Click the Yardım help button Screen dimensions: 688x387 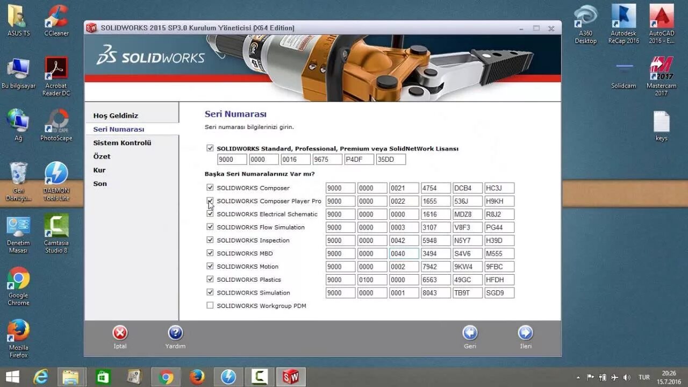175,333
